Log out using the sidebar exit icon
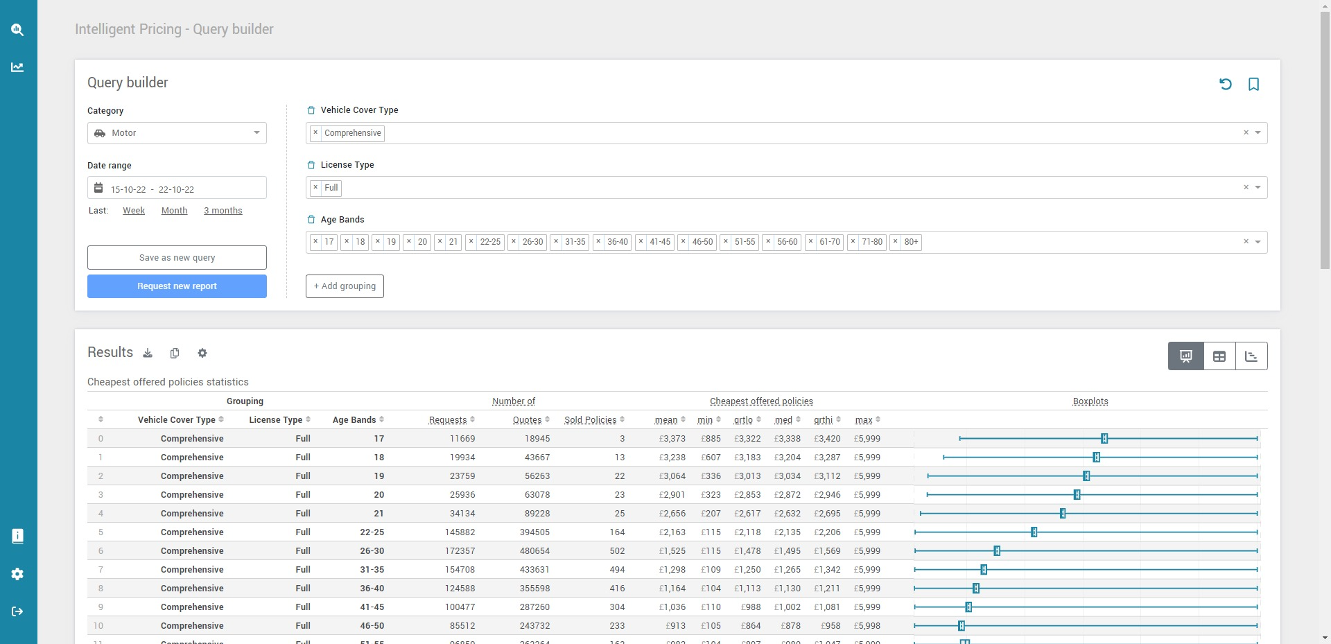 click(17, 611)
